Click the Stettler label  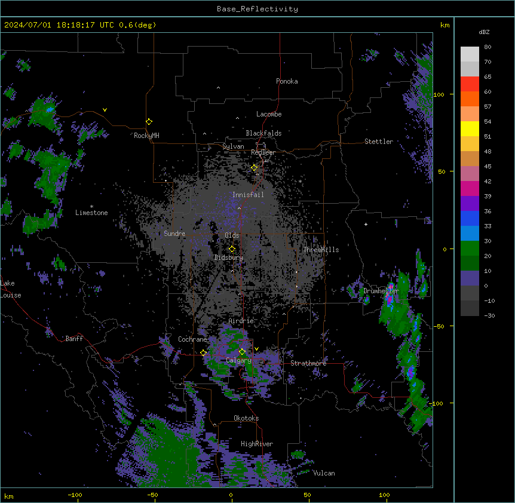pyautogui.click(x=378, y=142)
